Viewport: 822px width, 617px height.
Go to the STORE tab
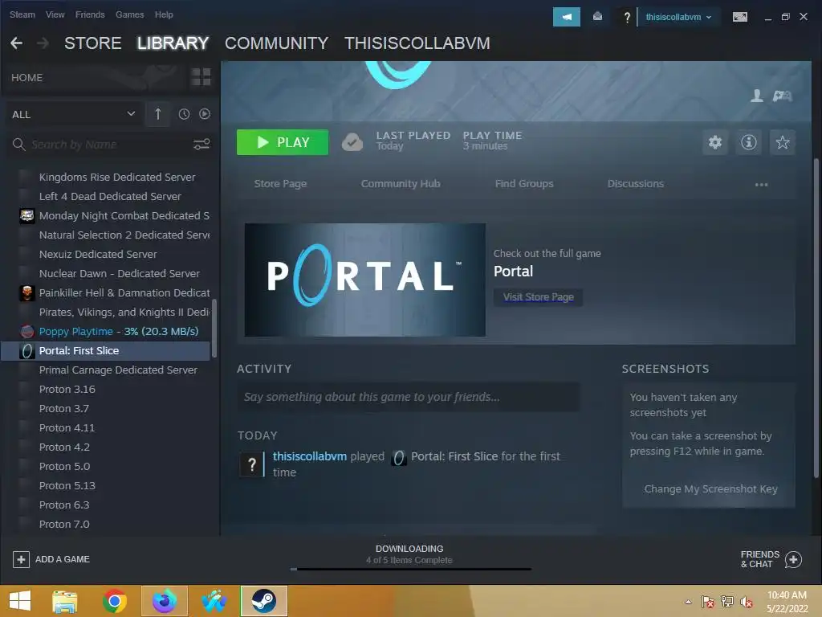click(93, 43)
